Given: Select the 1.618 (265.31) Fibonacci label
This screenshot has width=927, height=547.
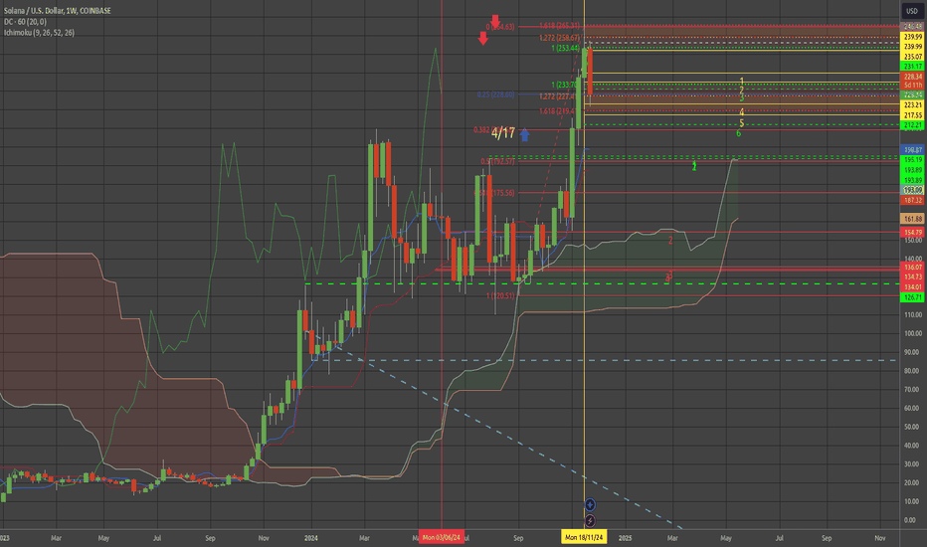Looking at the screenshot, I should point(559,26).
